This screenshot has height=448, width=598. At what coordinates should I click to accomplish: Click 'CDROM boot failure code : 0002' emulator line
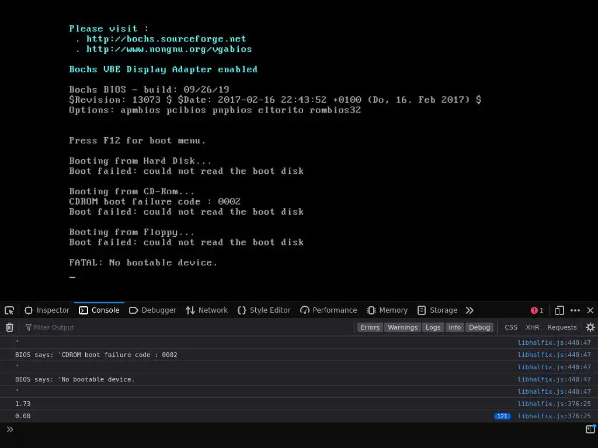[x=154, y=201]
